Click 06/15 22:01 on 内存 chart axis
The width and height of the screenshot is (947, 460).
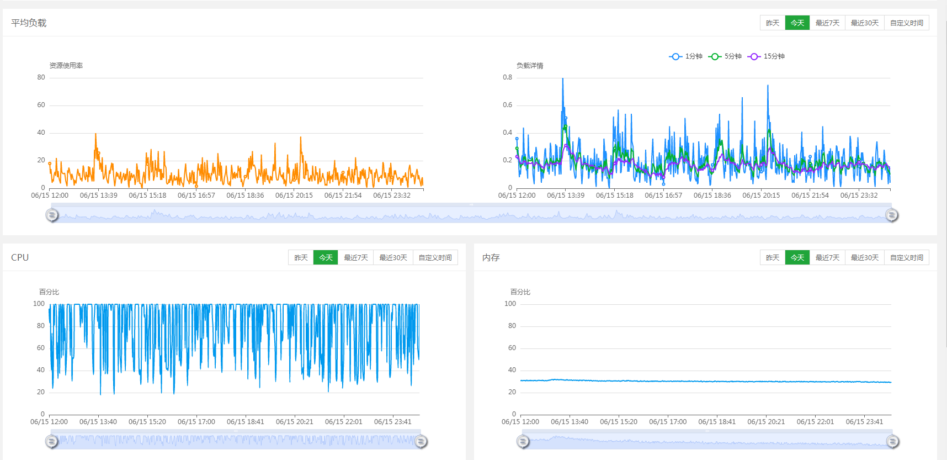tap(815, 421)
